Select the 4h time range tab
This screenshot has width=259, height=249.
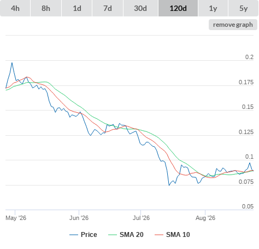click(x=15, y=8)
